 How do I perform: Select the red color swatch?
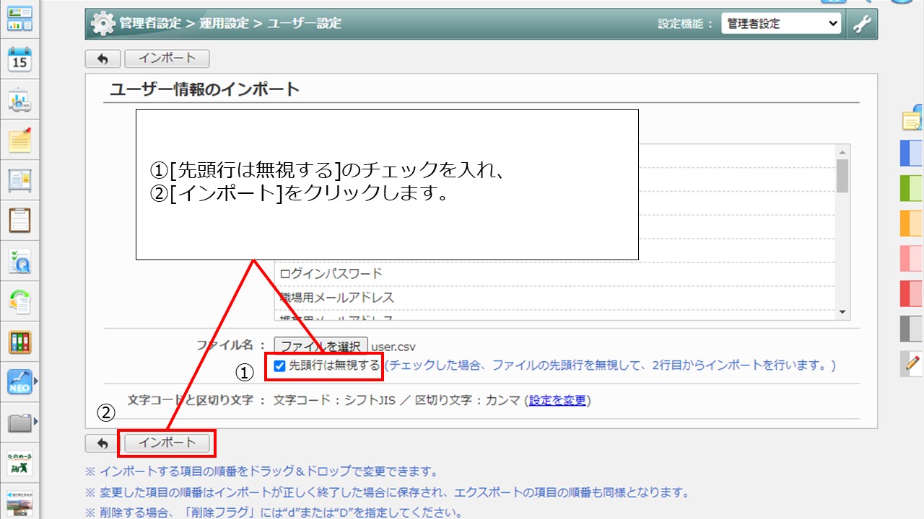point(912,293)
